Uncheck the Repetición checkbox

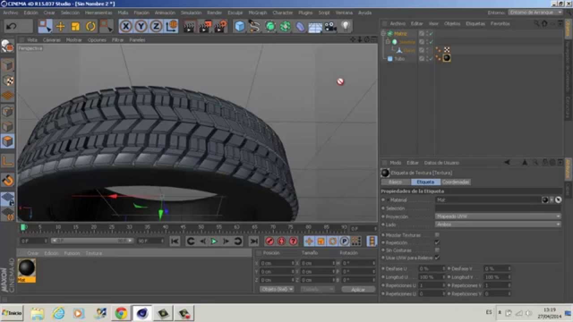437,242
